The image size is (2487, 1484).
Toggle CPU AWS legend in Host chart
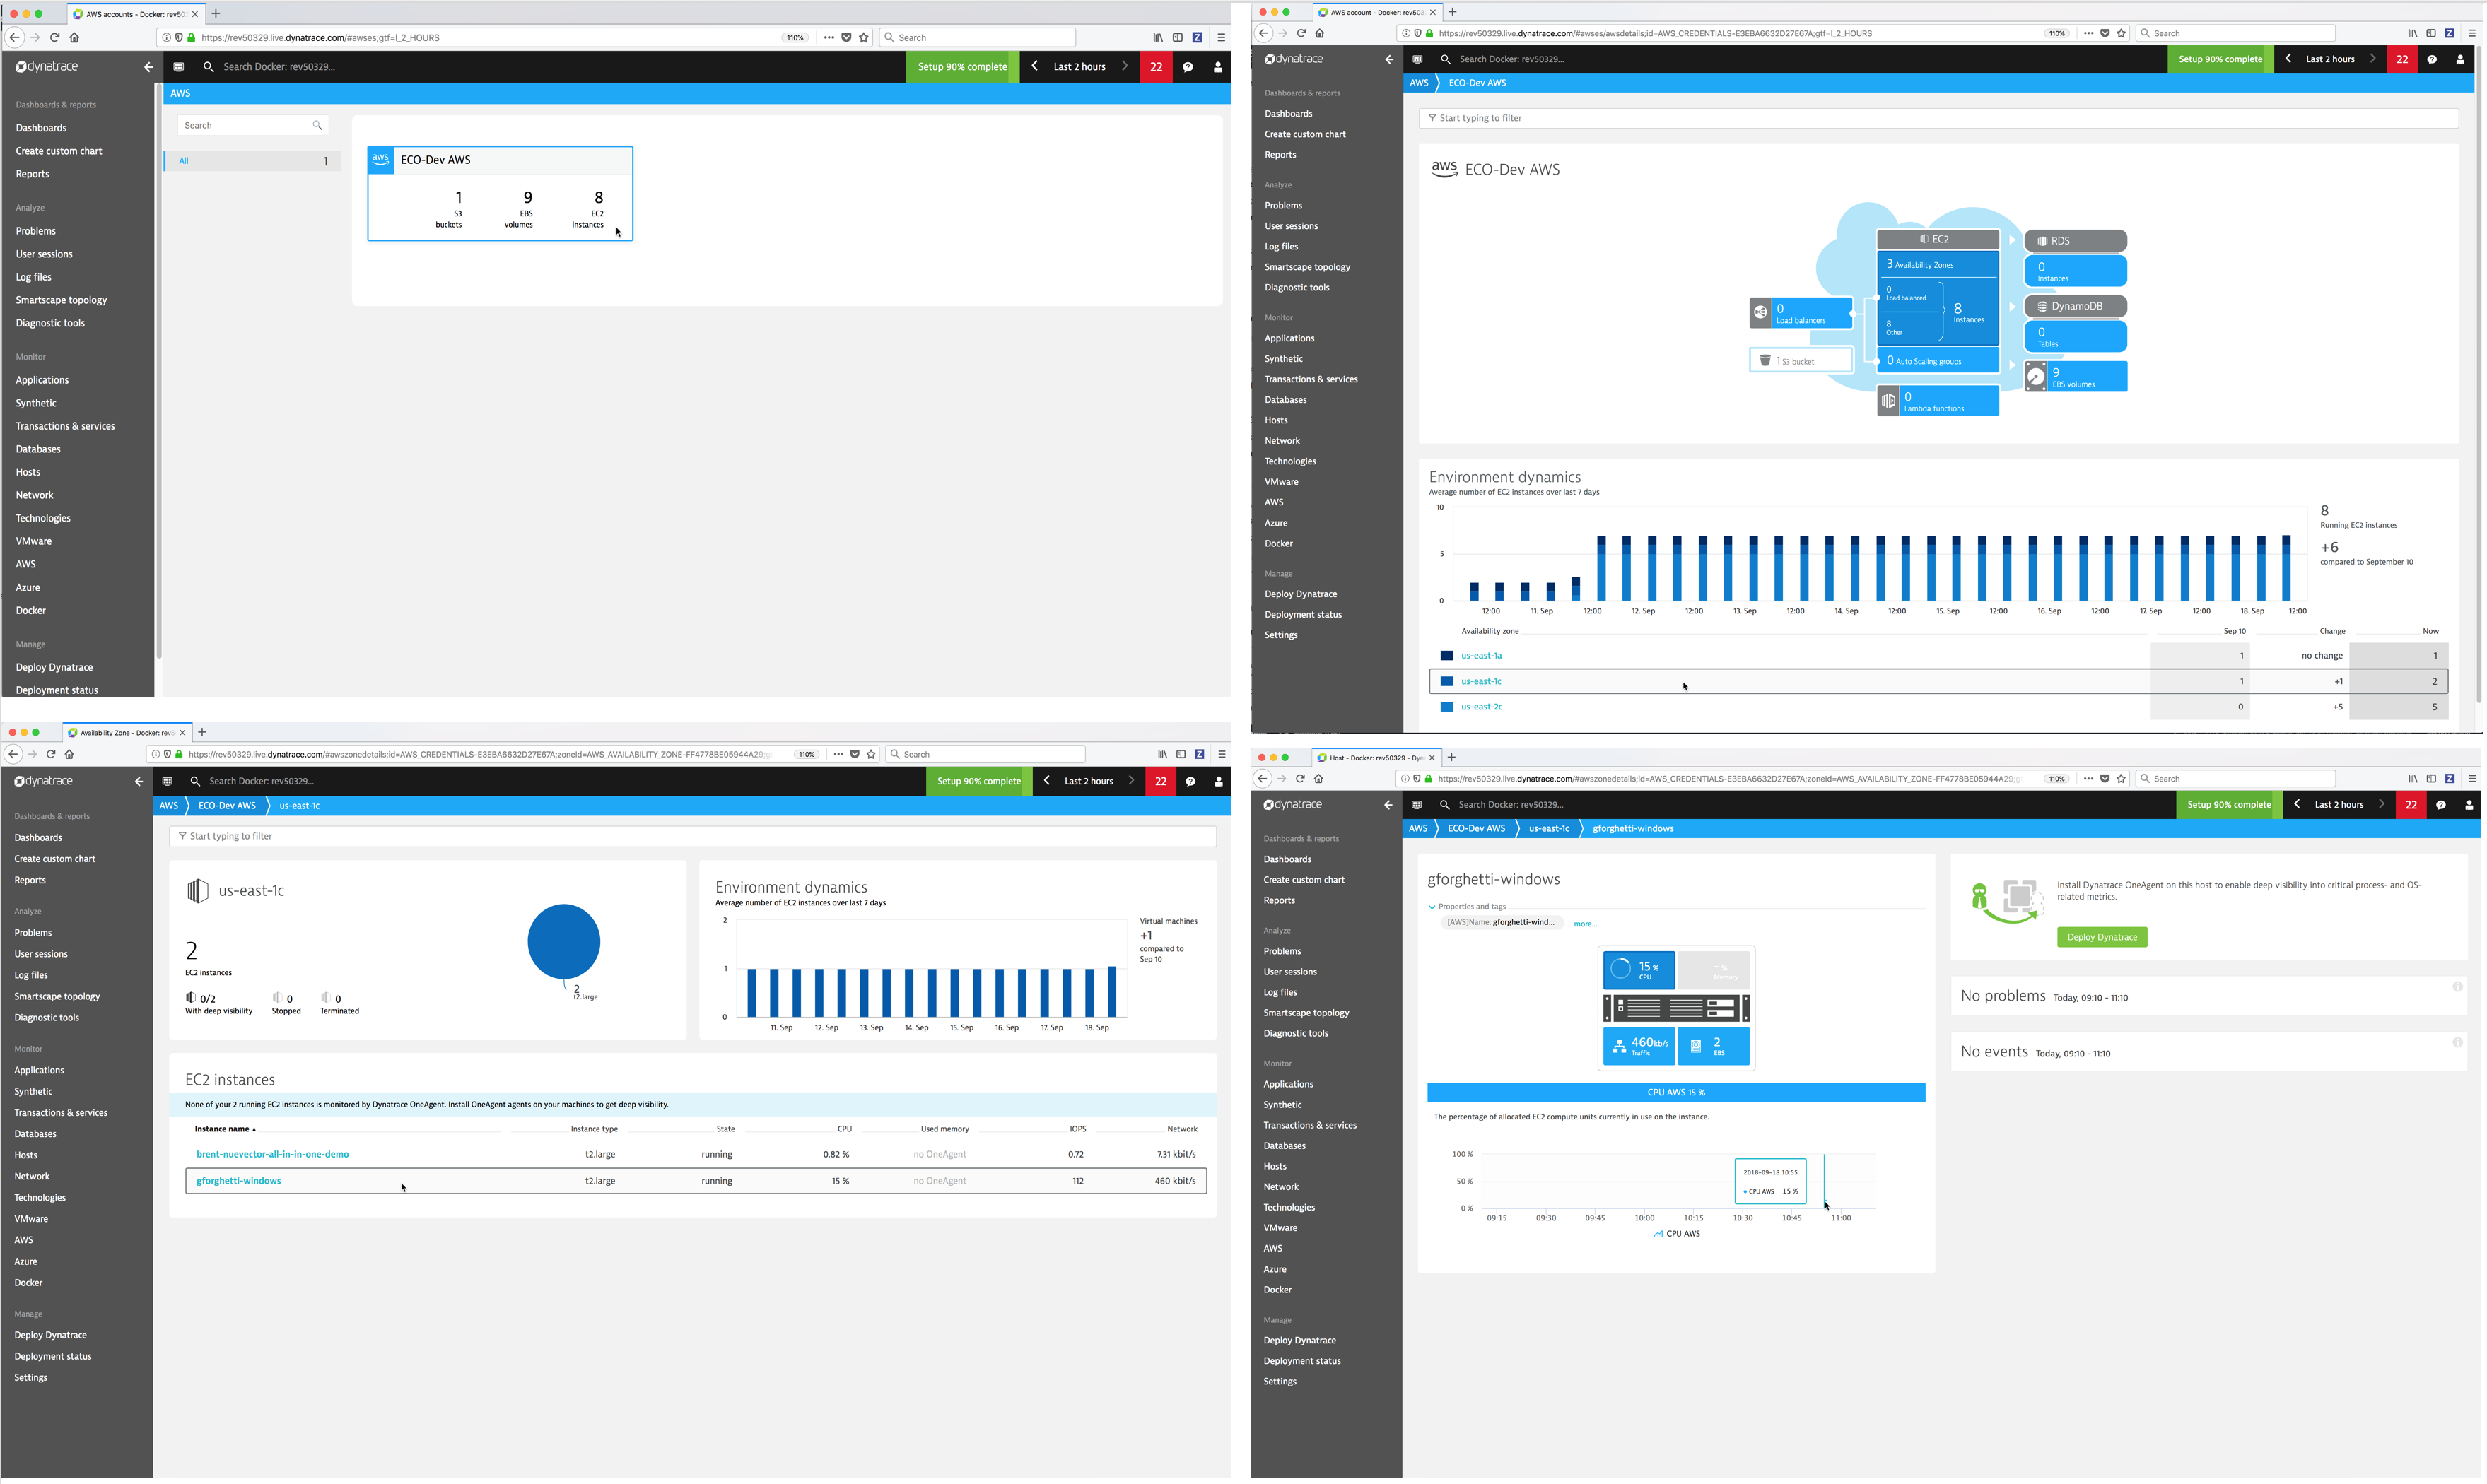(1677, 1234)
